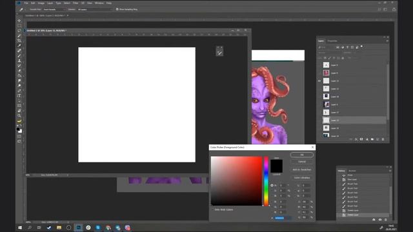The image size is (413, 232).
Task: Select the Eyedropper tool in toolbar
Action: (x=19, y=46)
